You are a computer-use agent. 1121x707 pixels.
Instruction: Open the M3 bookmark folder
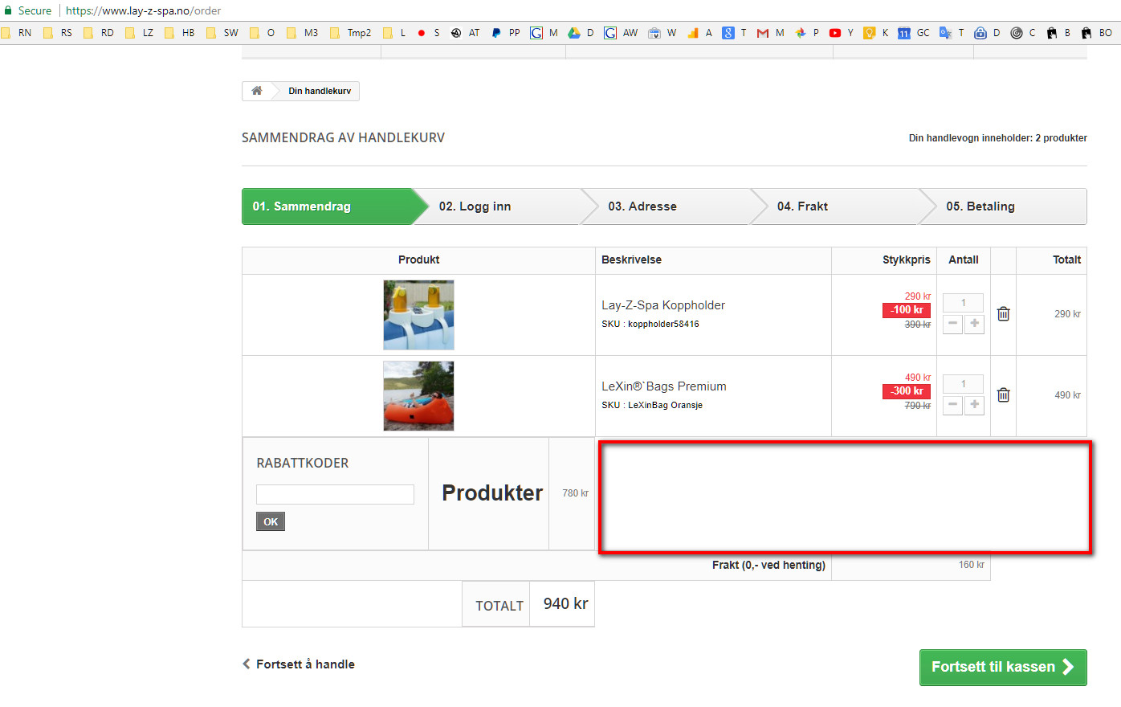click(303, 33)
